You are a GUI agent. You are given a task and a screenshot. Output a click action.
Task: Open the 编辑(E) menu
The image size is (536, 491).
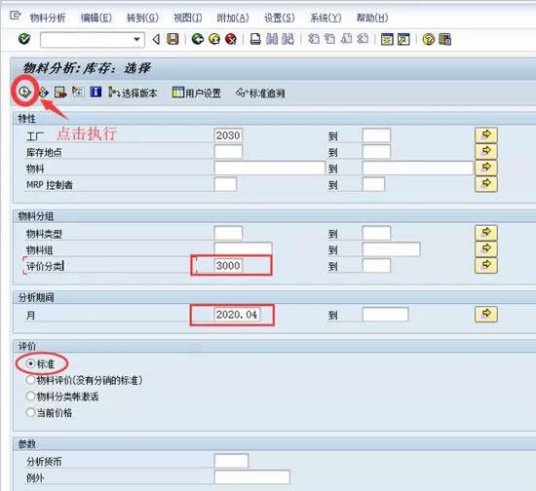[x=96, y=18]
